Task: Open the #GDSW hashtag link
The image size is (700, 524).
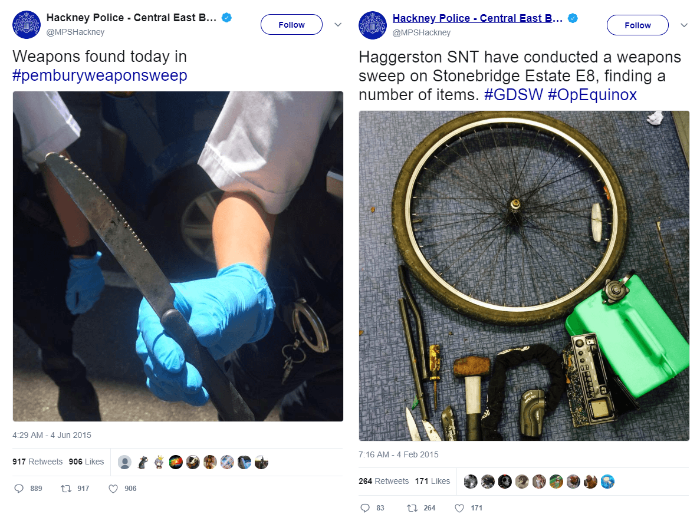Action: coord(514,95)
